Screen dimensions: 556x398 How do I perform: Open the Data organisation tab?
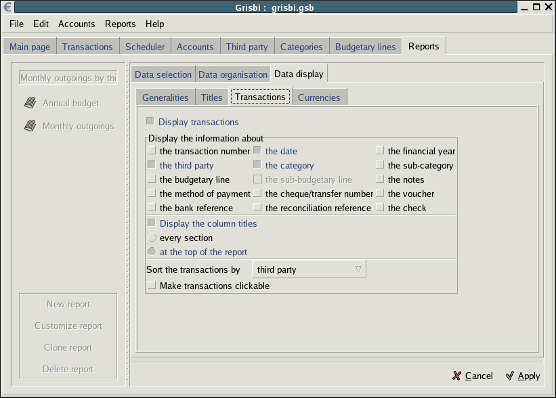coord(232,74)
